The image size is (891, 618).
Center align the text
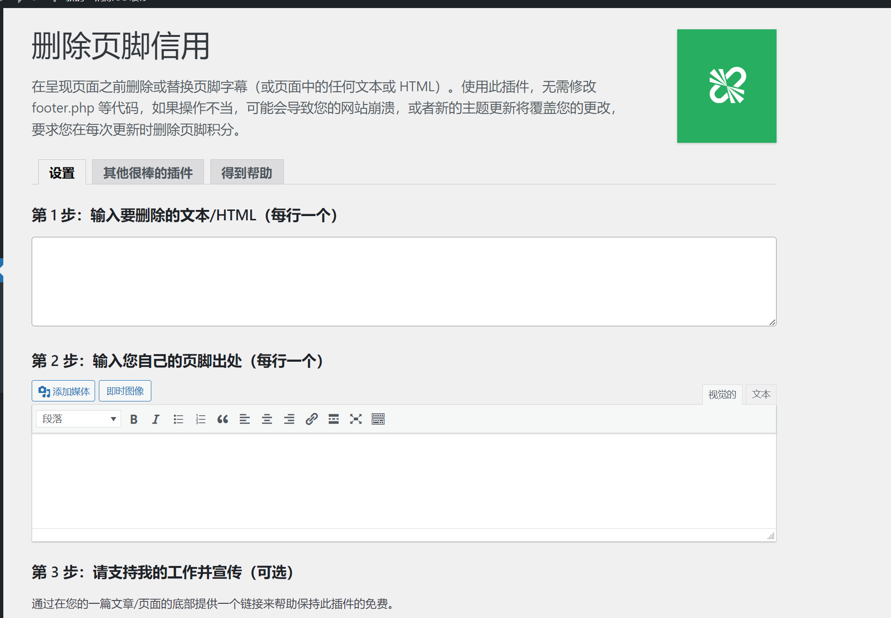pyautogui.click(x=267, y=419)
